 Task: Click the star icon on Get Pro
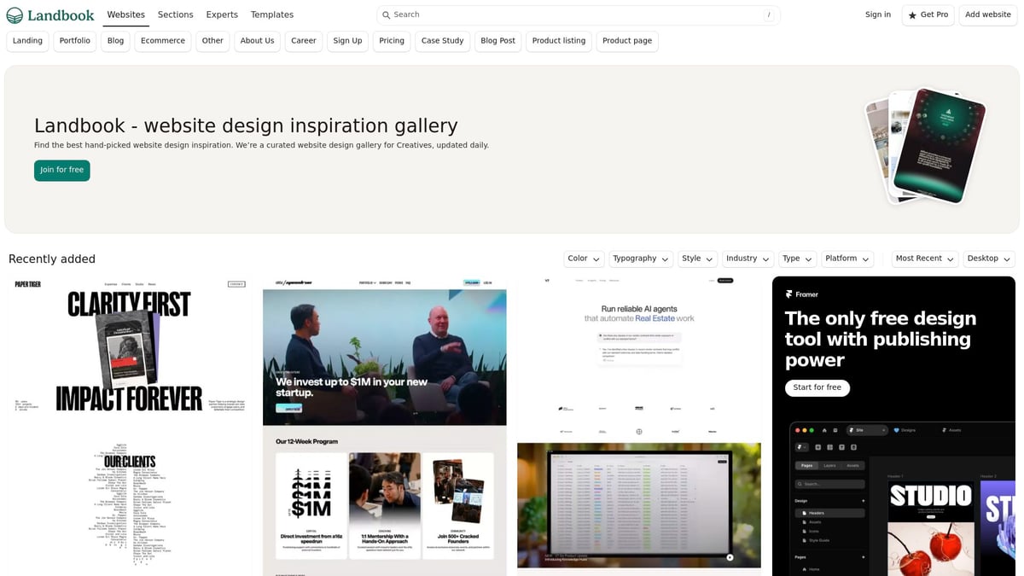coord(911,15)
